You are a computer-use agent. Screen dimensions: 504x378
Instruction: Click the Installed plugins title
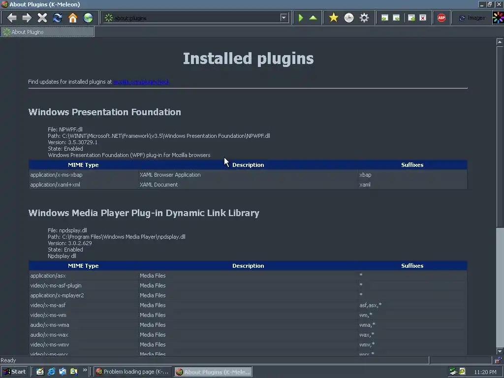point(248,59)
